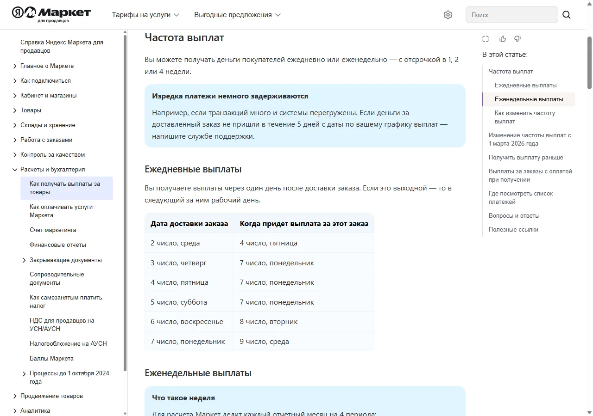Open «Сопроводительные документы» page
The height and width of the screenshot is (416, 593).
pos(57,279)
